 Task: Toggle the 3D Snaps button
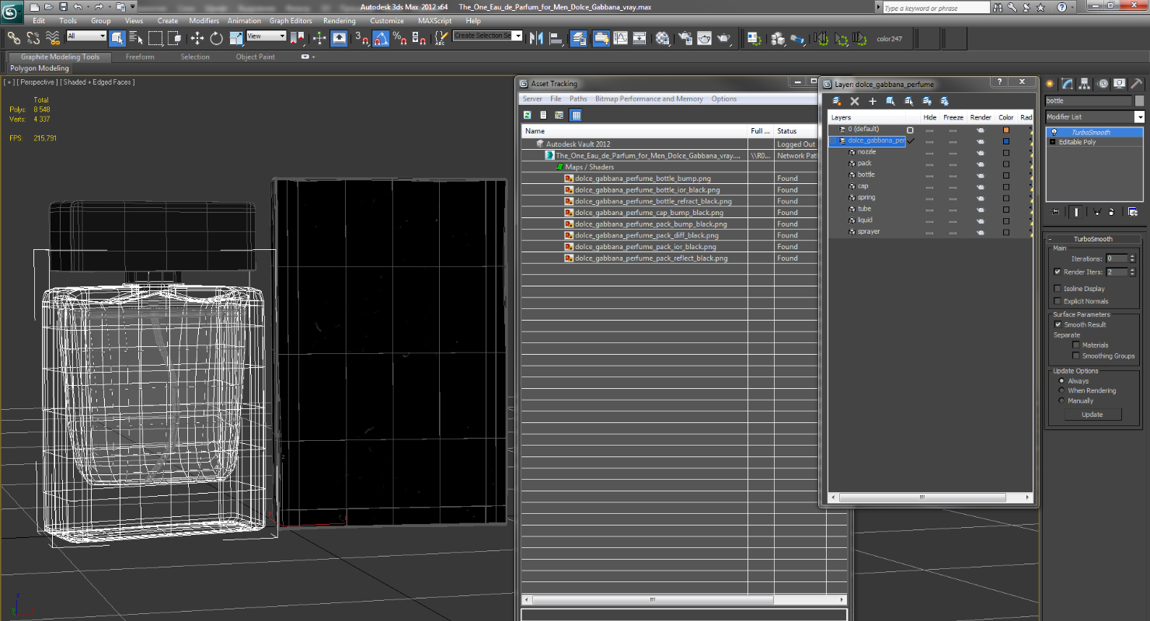point(362,37)
